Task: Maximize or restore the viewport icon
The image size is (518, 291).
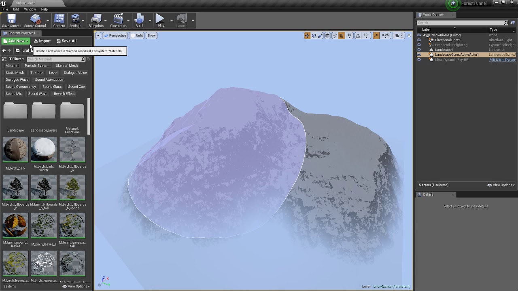Action: [409, 36]
